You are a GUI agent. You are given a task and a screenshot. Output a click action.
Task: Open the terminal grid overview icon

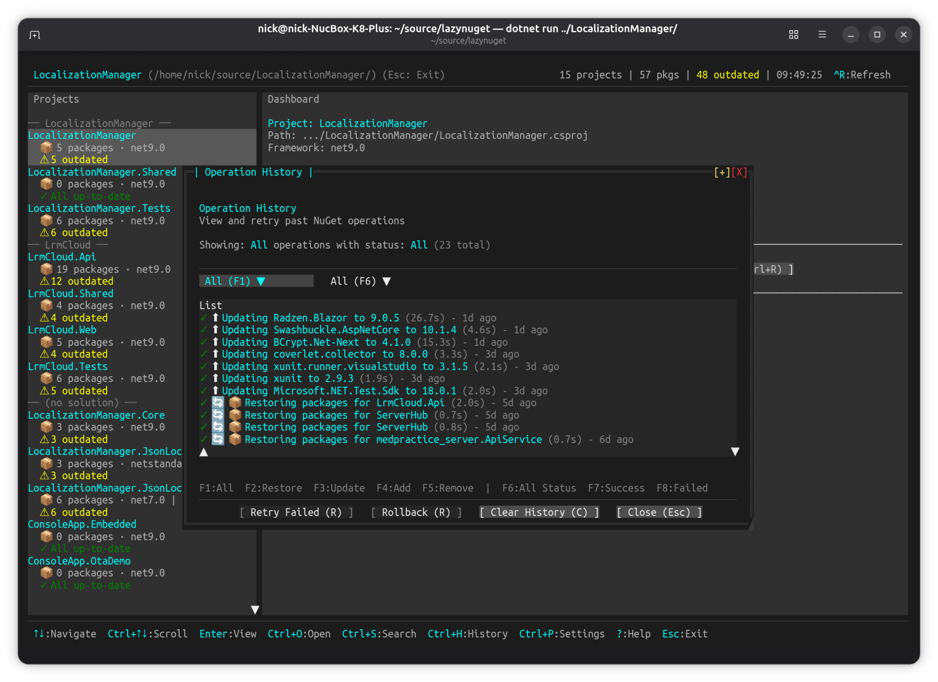click(x=793, y=35)
